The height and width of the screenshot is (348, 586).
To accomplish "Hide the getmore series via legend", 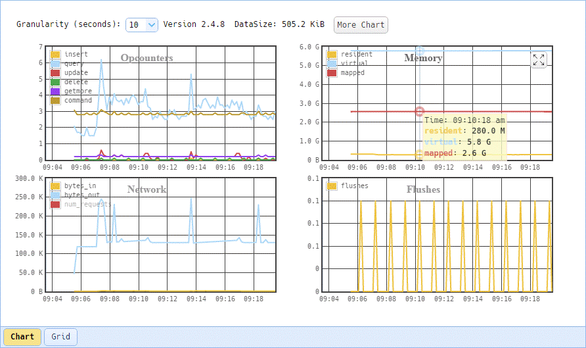I will [55, 91].
